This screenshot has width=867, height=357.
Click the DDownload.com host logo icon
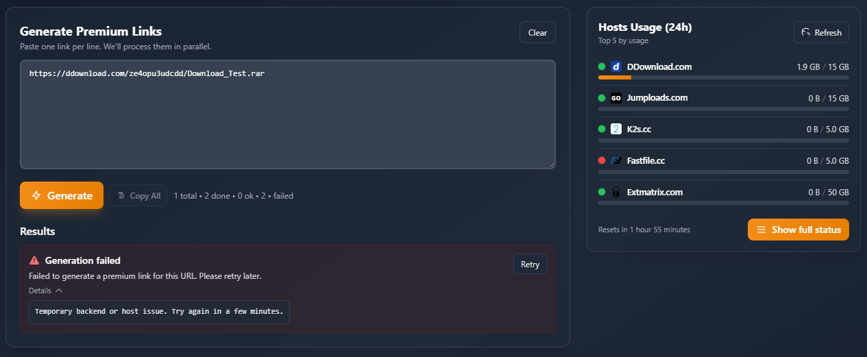coord(615,67)
